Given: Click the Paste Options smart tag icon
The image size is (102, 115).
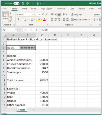Looking at the screenshot, I should [x=38, y=51].
